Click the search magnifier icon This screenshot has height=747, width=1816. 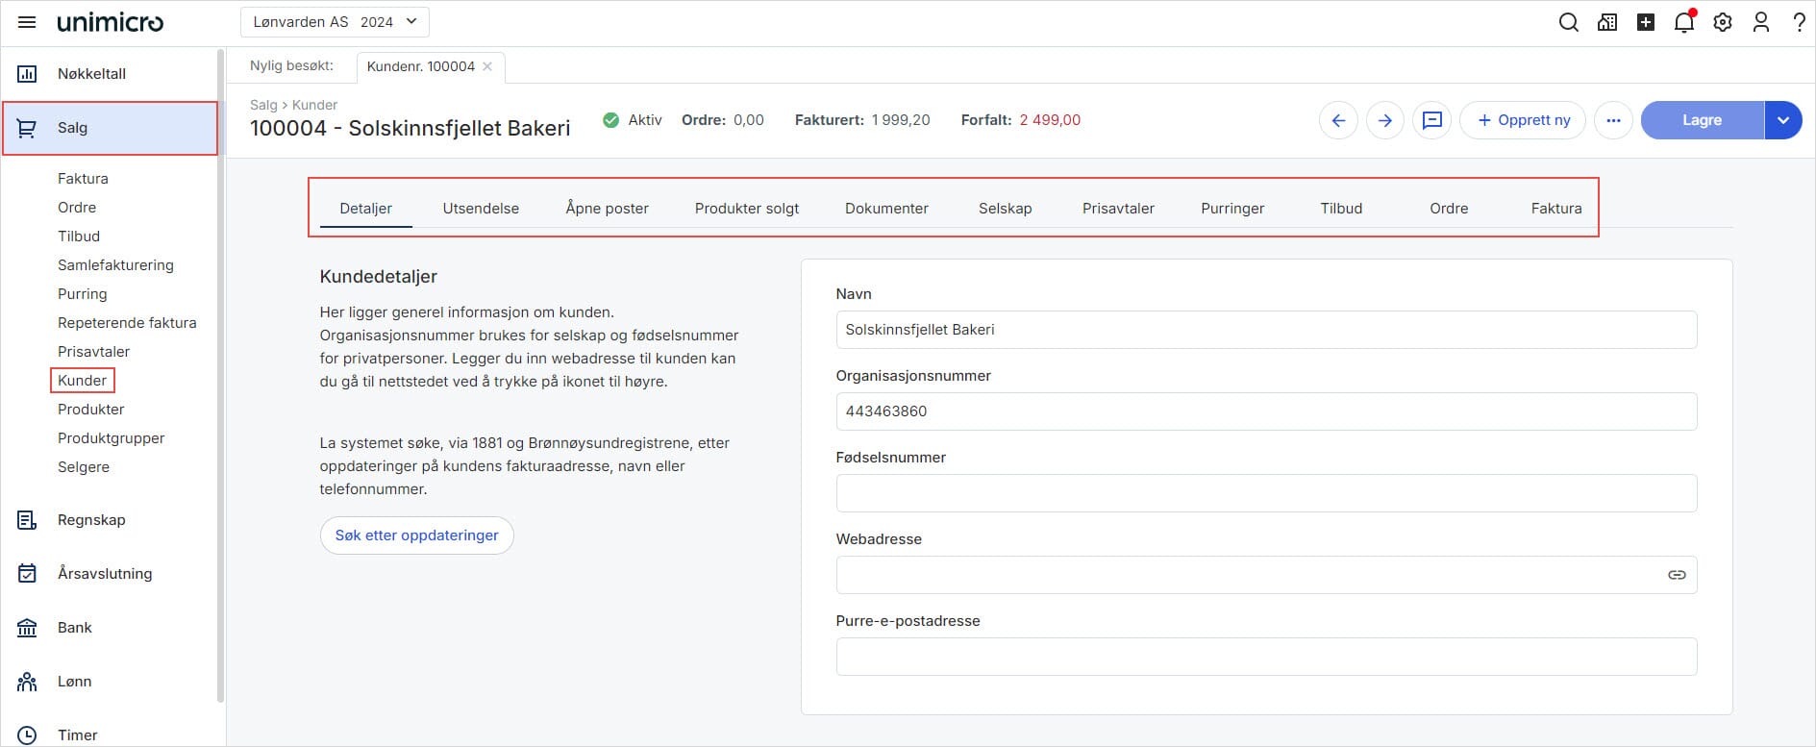[1568, 22]
